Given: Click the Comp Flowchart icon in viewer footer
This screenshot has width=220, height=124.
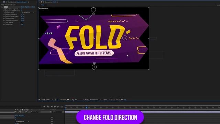Looking at the screenshot, I should tap(119, 100).
